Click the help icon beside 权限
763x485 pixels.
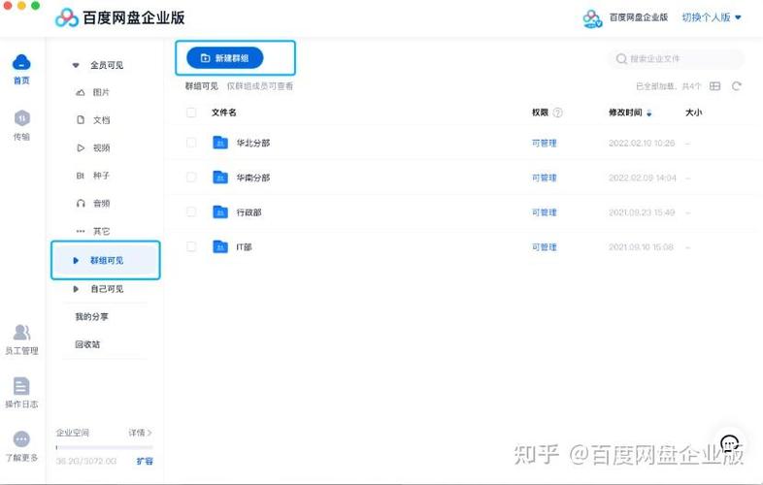click(x=558, y=113)
